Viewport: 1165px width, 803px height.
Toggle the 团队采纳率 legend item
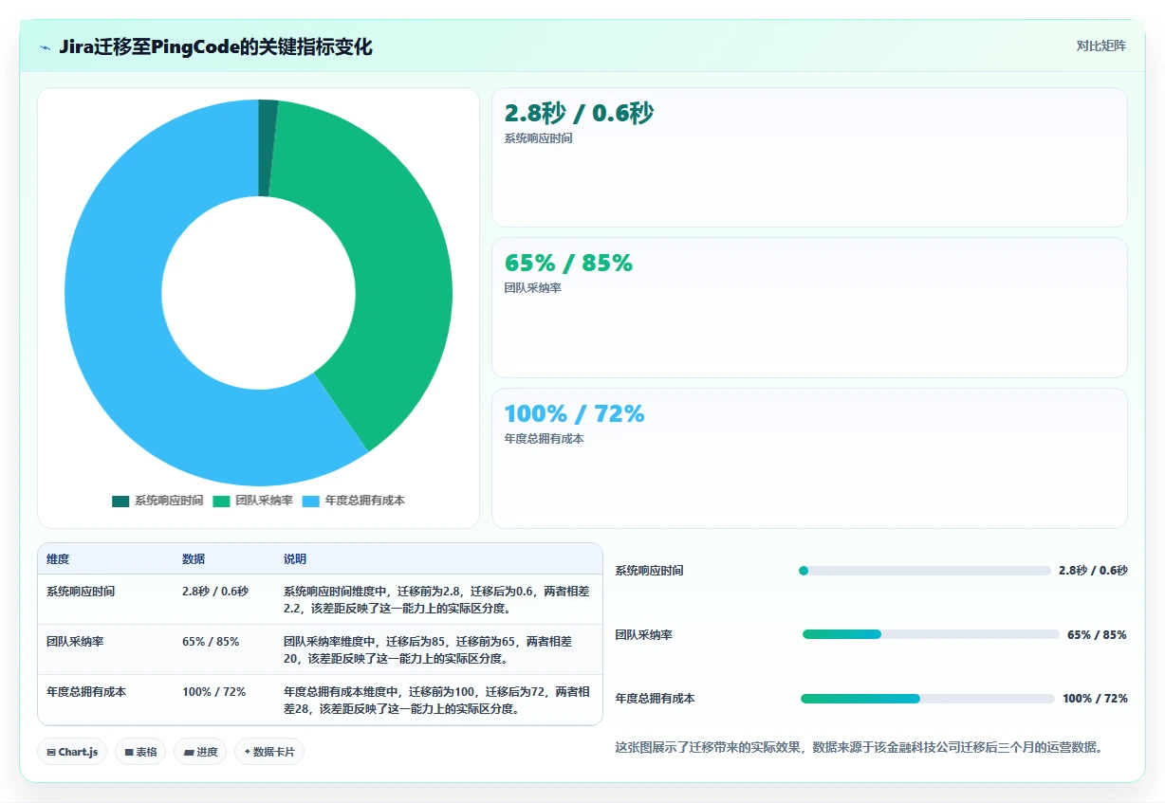(x=252, y=501)
